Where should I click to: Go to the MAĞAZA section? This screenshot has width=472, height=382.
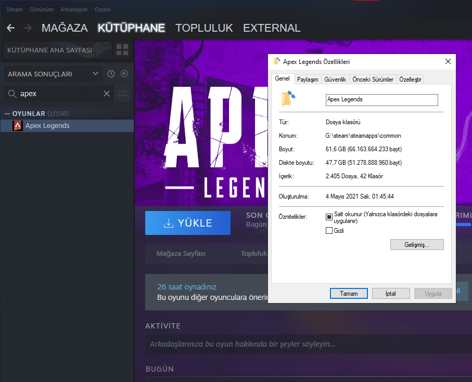tap(65, 28)
